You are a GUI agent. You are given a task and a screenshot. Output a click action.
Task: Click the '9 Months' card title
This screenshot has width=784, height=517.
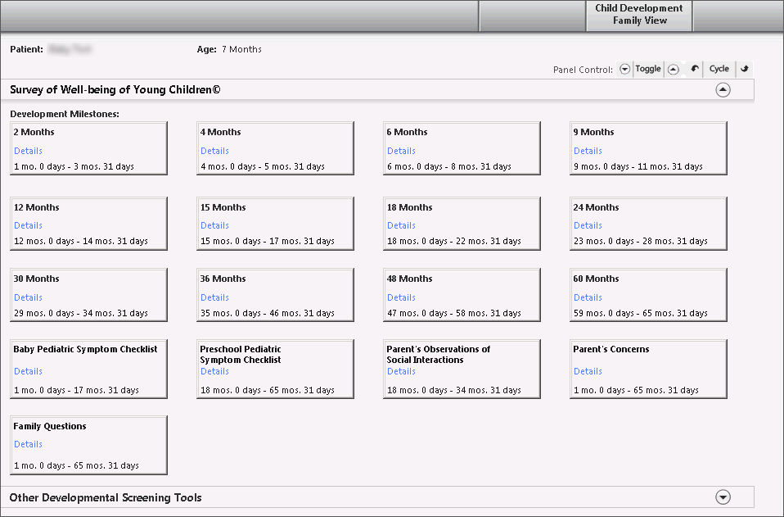[593, 132]
